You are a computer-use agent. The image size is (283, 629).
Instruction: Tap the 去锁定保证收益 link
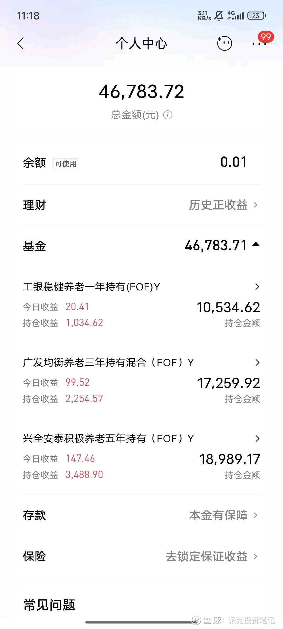pyautogui.click(x=206, y=556)
